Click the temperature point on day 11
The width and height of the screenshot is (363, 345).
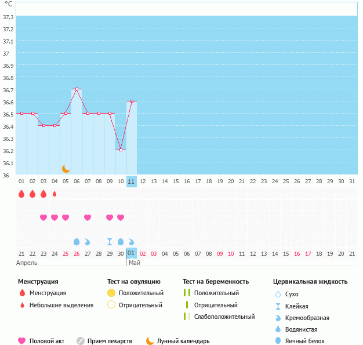[x=132, y=101]
